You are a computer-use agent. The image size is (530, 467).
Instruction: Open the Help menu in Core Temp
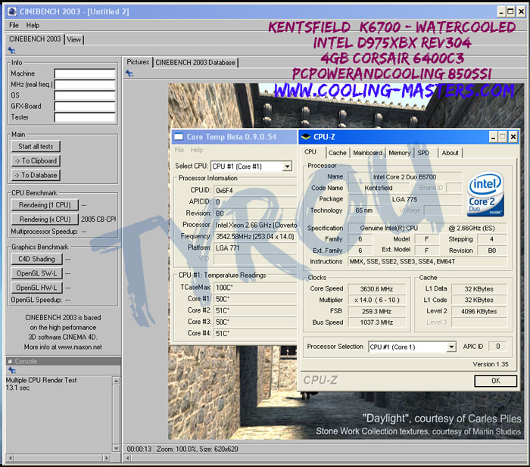[197, 150]
